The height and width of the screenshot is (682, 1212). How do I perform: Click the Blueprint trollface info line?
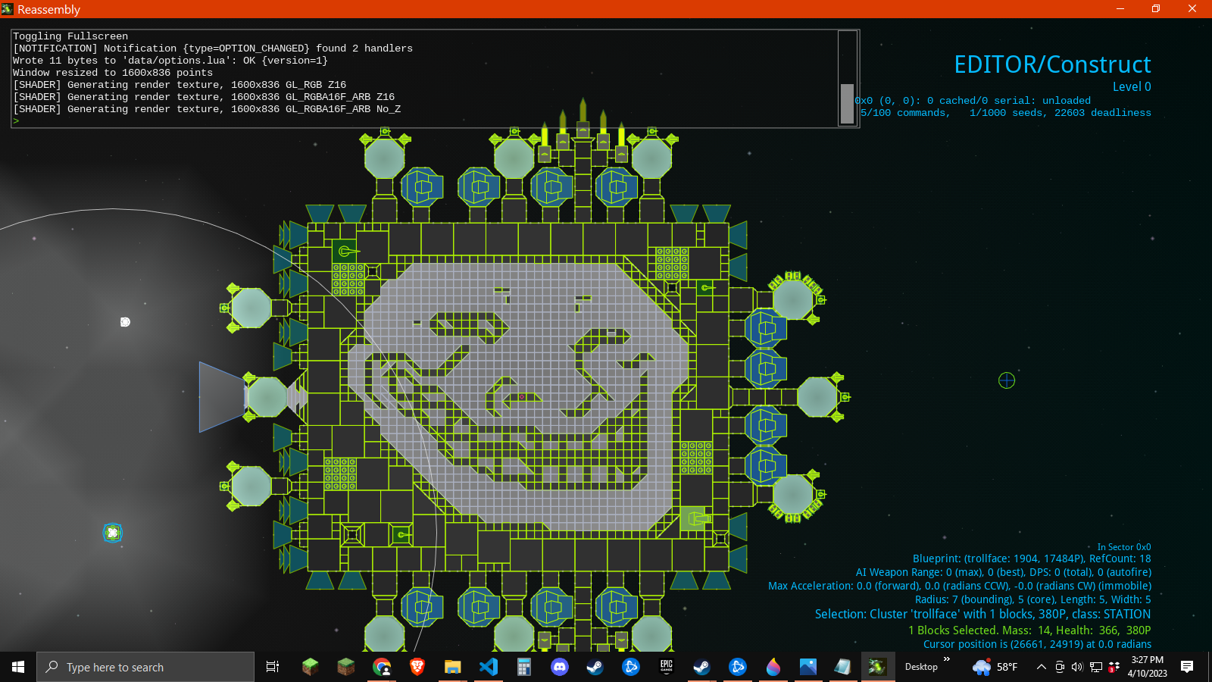coord(1032,558)
